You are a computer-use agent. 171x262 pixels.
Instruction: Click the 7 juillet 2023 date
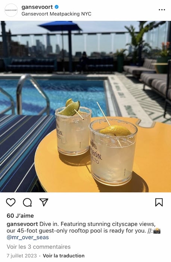pos(22,256)
